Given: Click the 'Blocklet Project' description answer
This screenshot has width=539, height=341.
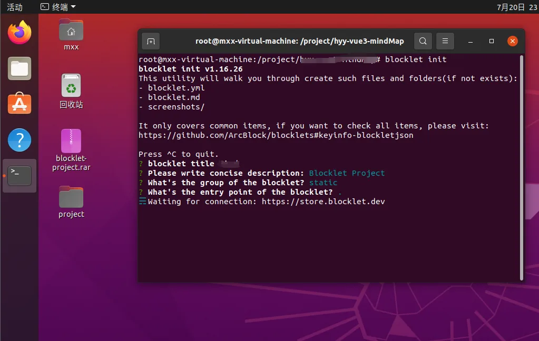Looking at the screenshot, I should (x=347, y=173).
